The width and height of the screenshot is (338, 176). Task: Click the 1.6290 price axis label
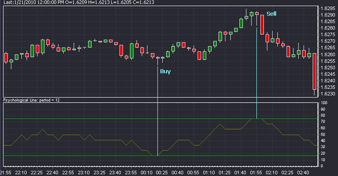coord(328,15)
